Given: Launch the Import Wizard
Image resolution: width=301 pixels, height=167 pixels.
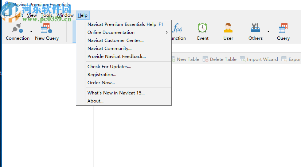Looking at the screenshot, I should 259,59.
